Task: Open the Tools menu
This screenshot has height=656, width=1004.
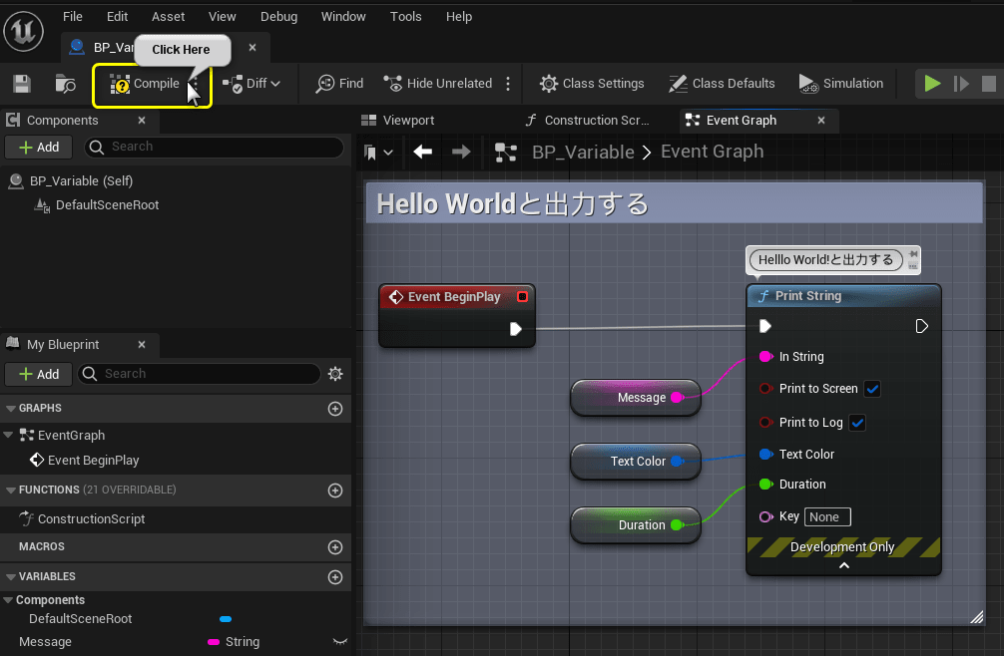Action: click(405, 16)
